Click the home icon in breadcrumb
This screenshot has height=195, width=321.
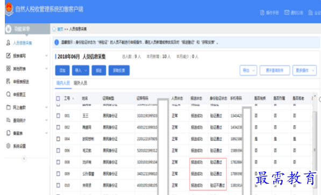point(54,29)
